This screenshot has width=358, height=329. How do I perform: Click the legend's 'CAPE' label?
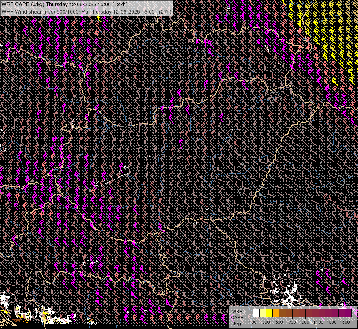pos(237,318)
